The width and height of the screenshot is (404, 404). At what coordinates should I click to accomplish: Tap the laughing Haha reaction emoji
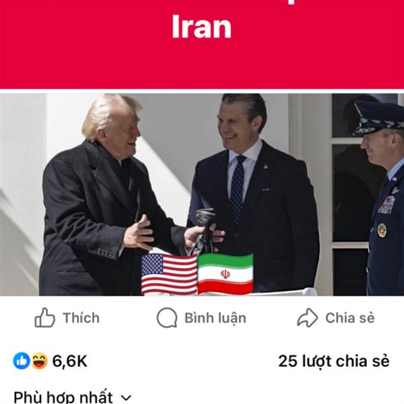(x=40, y=361)
